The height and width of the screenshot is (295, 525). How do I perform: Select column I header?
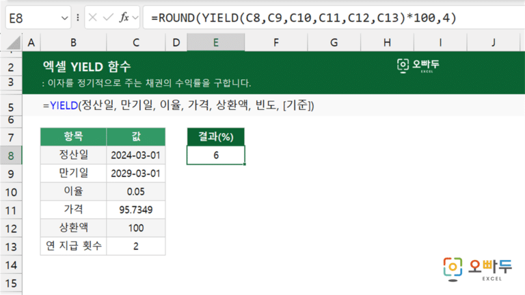tap(440, 42)
